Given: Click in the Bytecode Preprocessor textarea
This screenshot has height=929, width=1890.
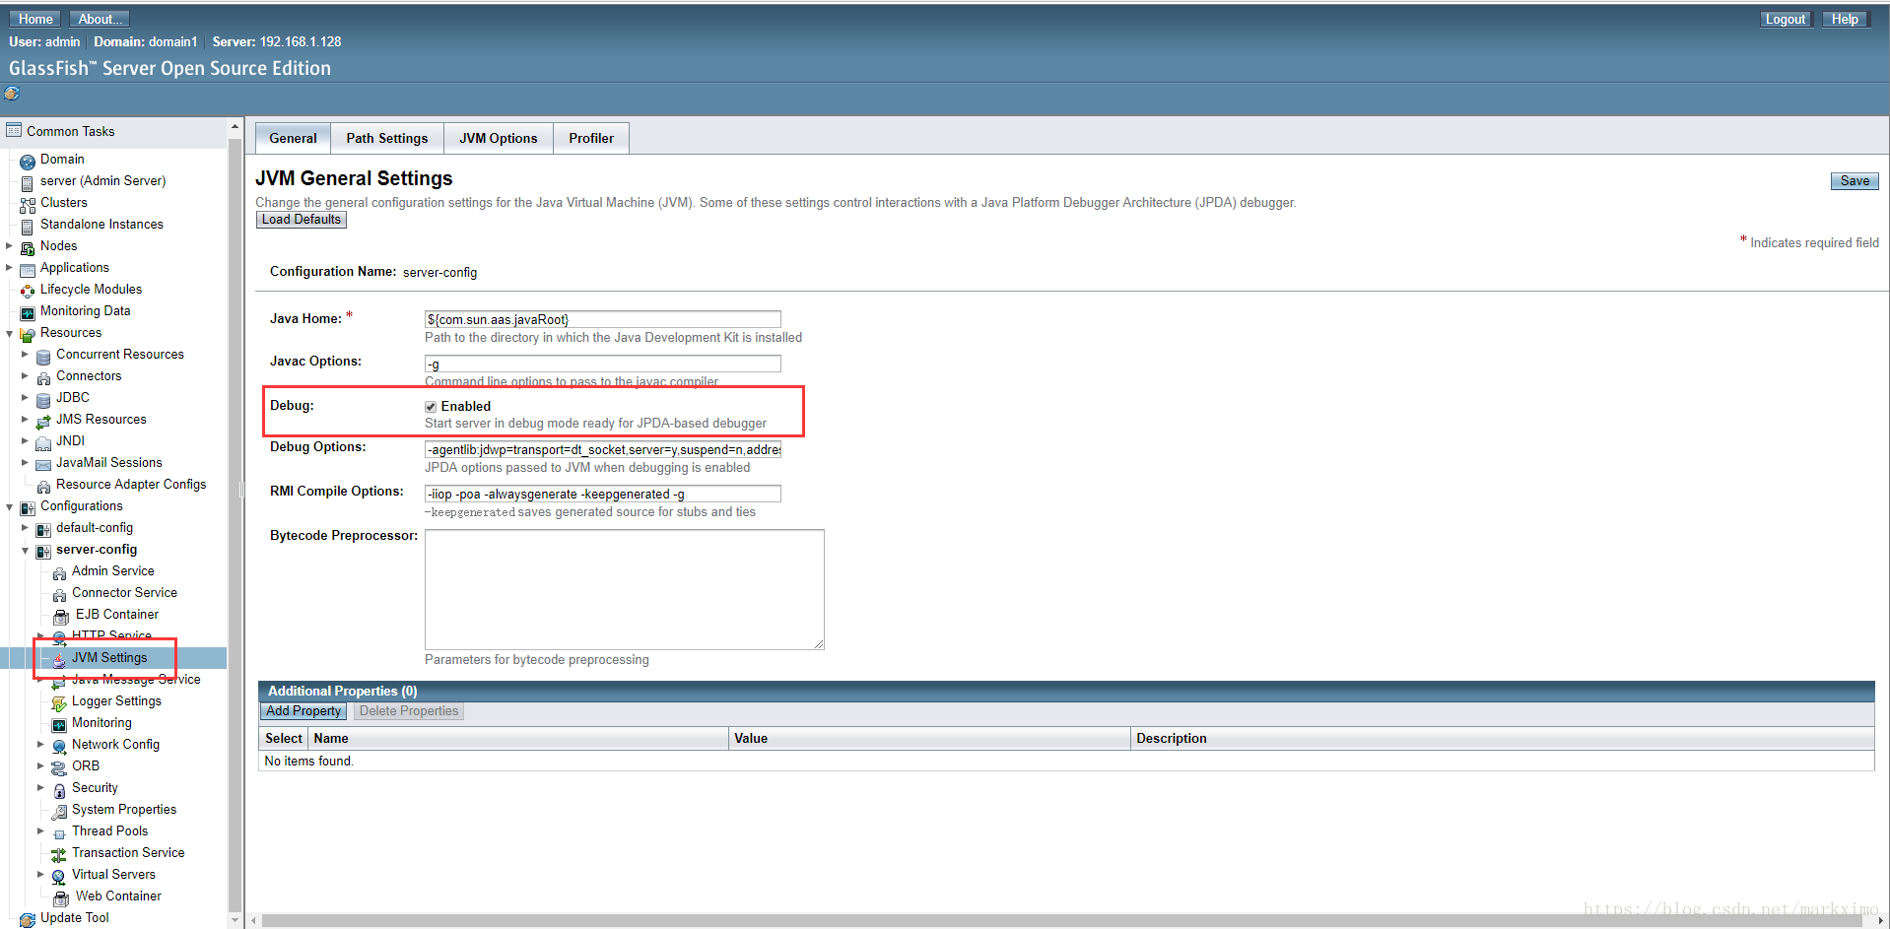Looking at the screenshot, I should [624, 589].
